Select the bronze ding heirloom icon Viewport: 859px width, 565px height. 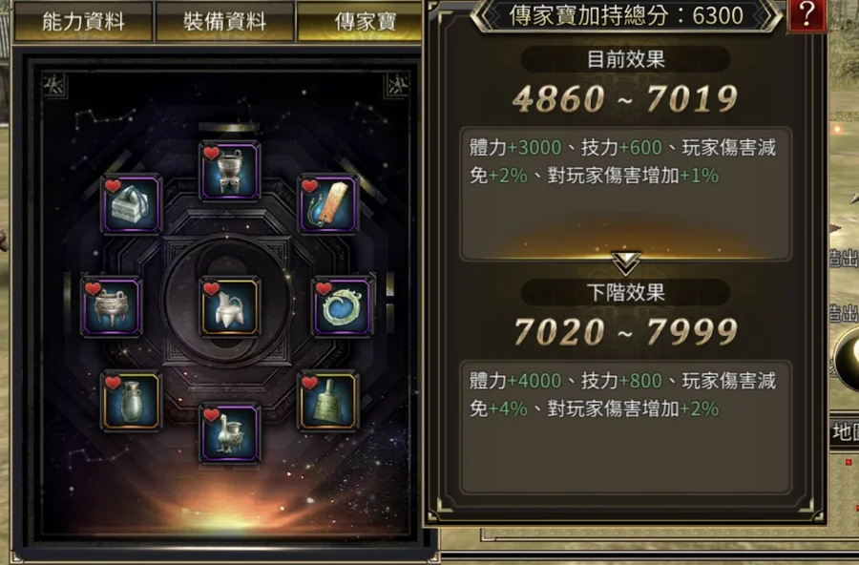pos(112,305)
